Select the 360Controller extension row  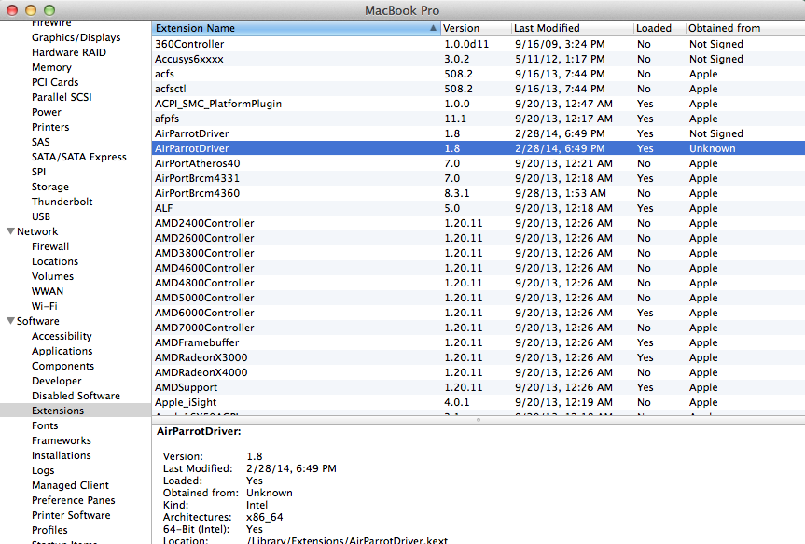point(478,44)
